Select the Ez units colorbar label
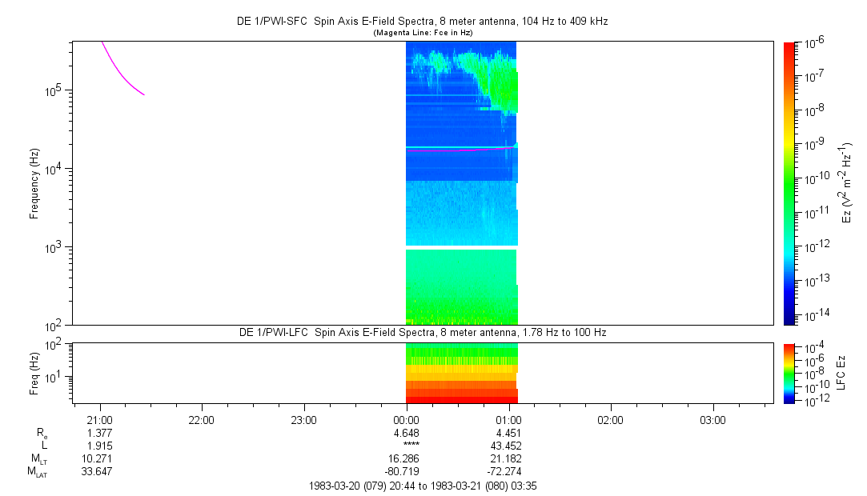This screenshot has width=867, height=496. pos(847,183)
